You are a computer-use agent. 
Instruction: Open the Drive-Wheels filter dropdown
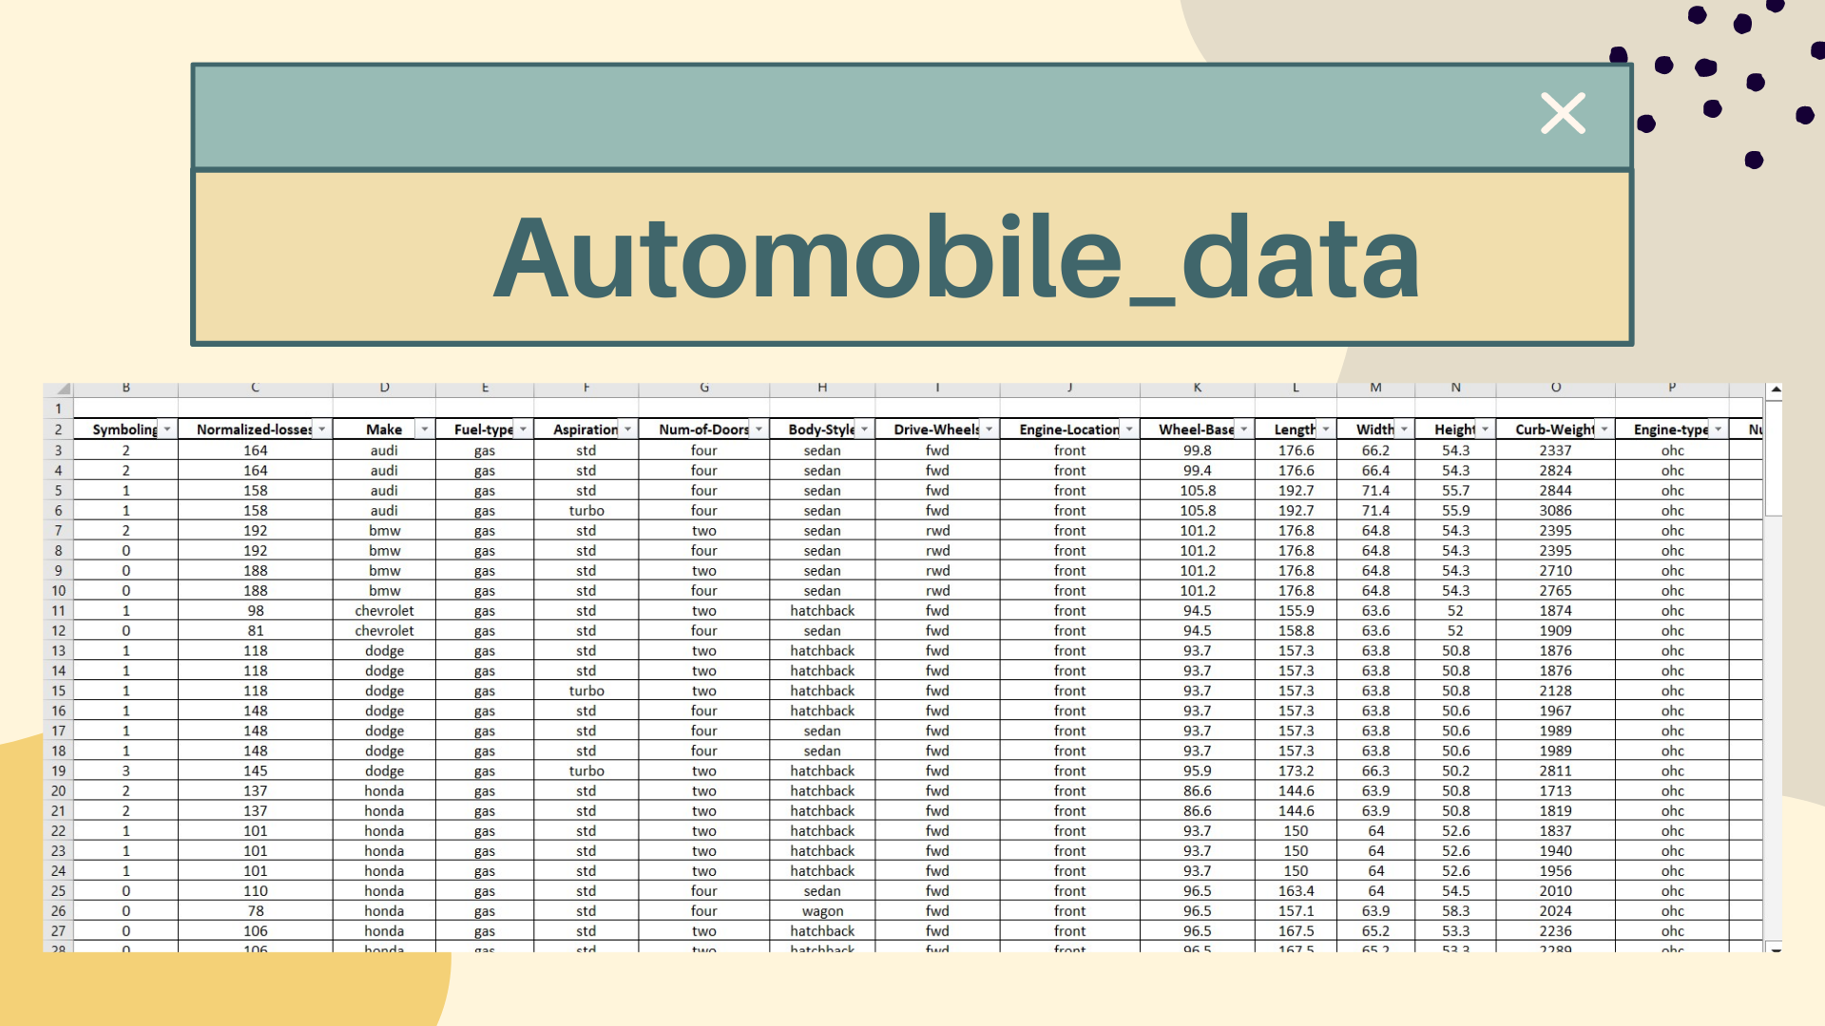[989, 429]
